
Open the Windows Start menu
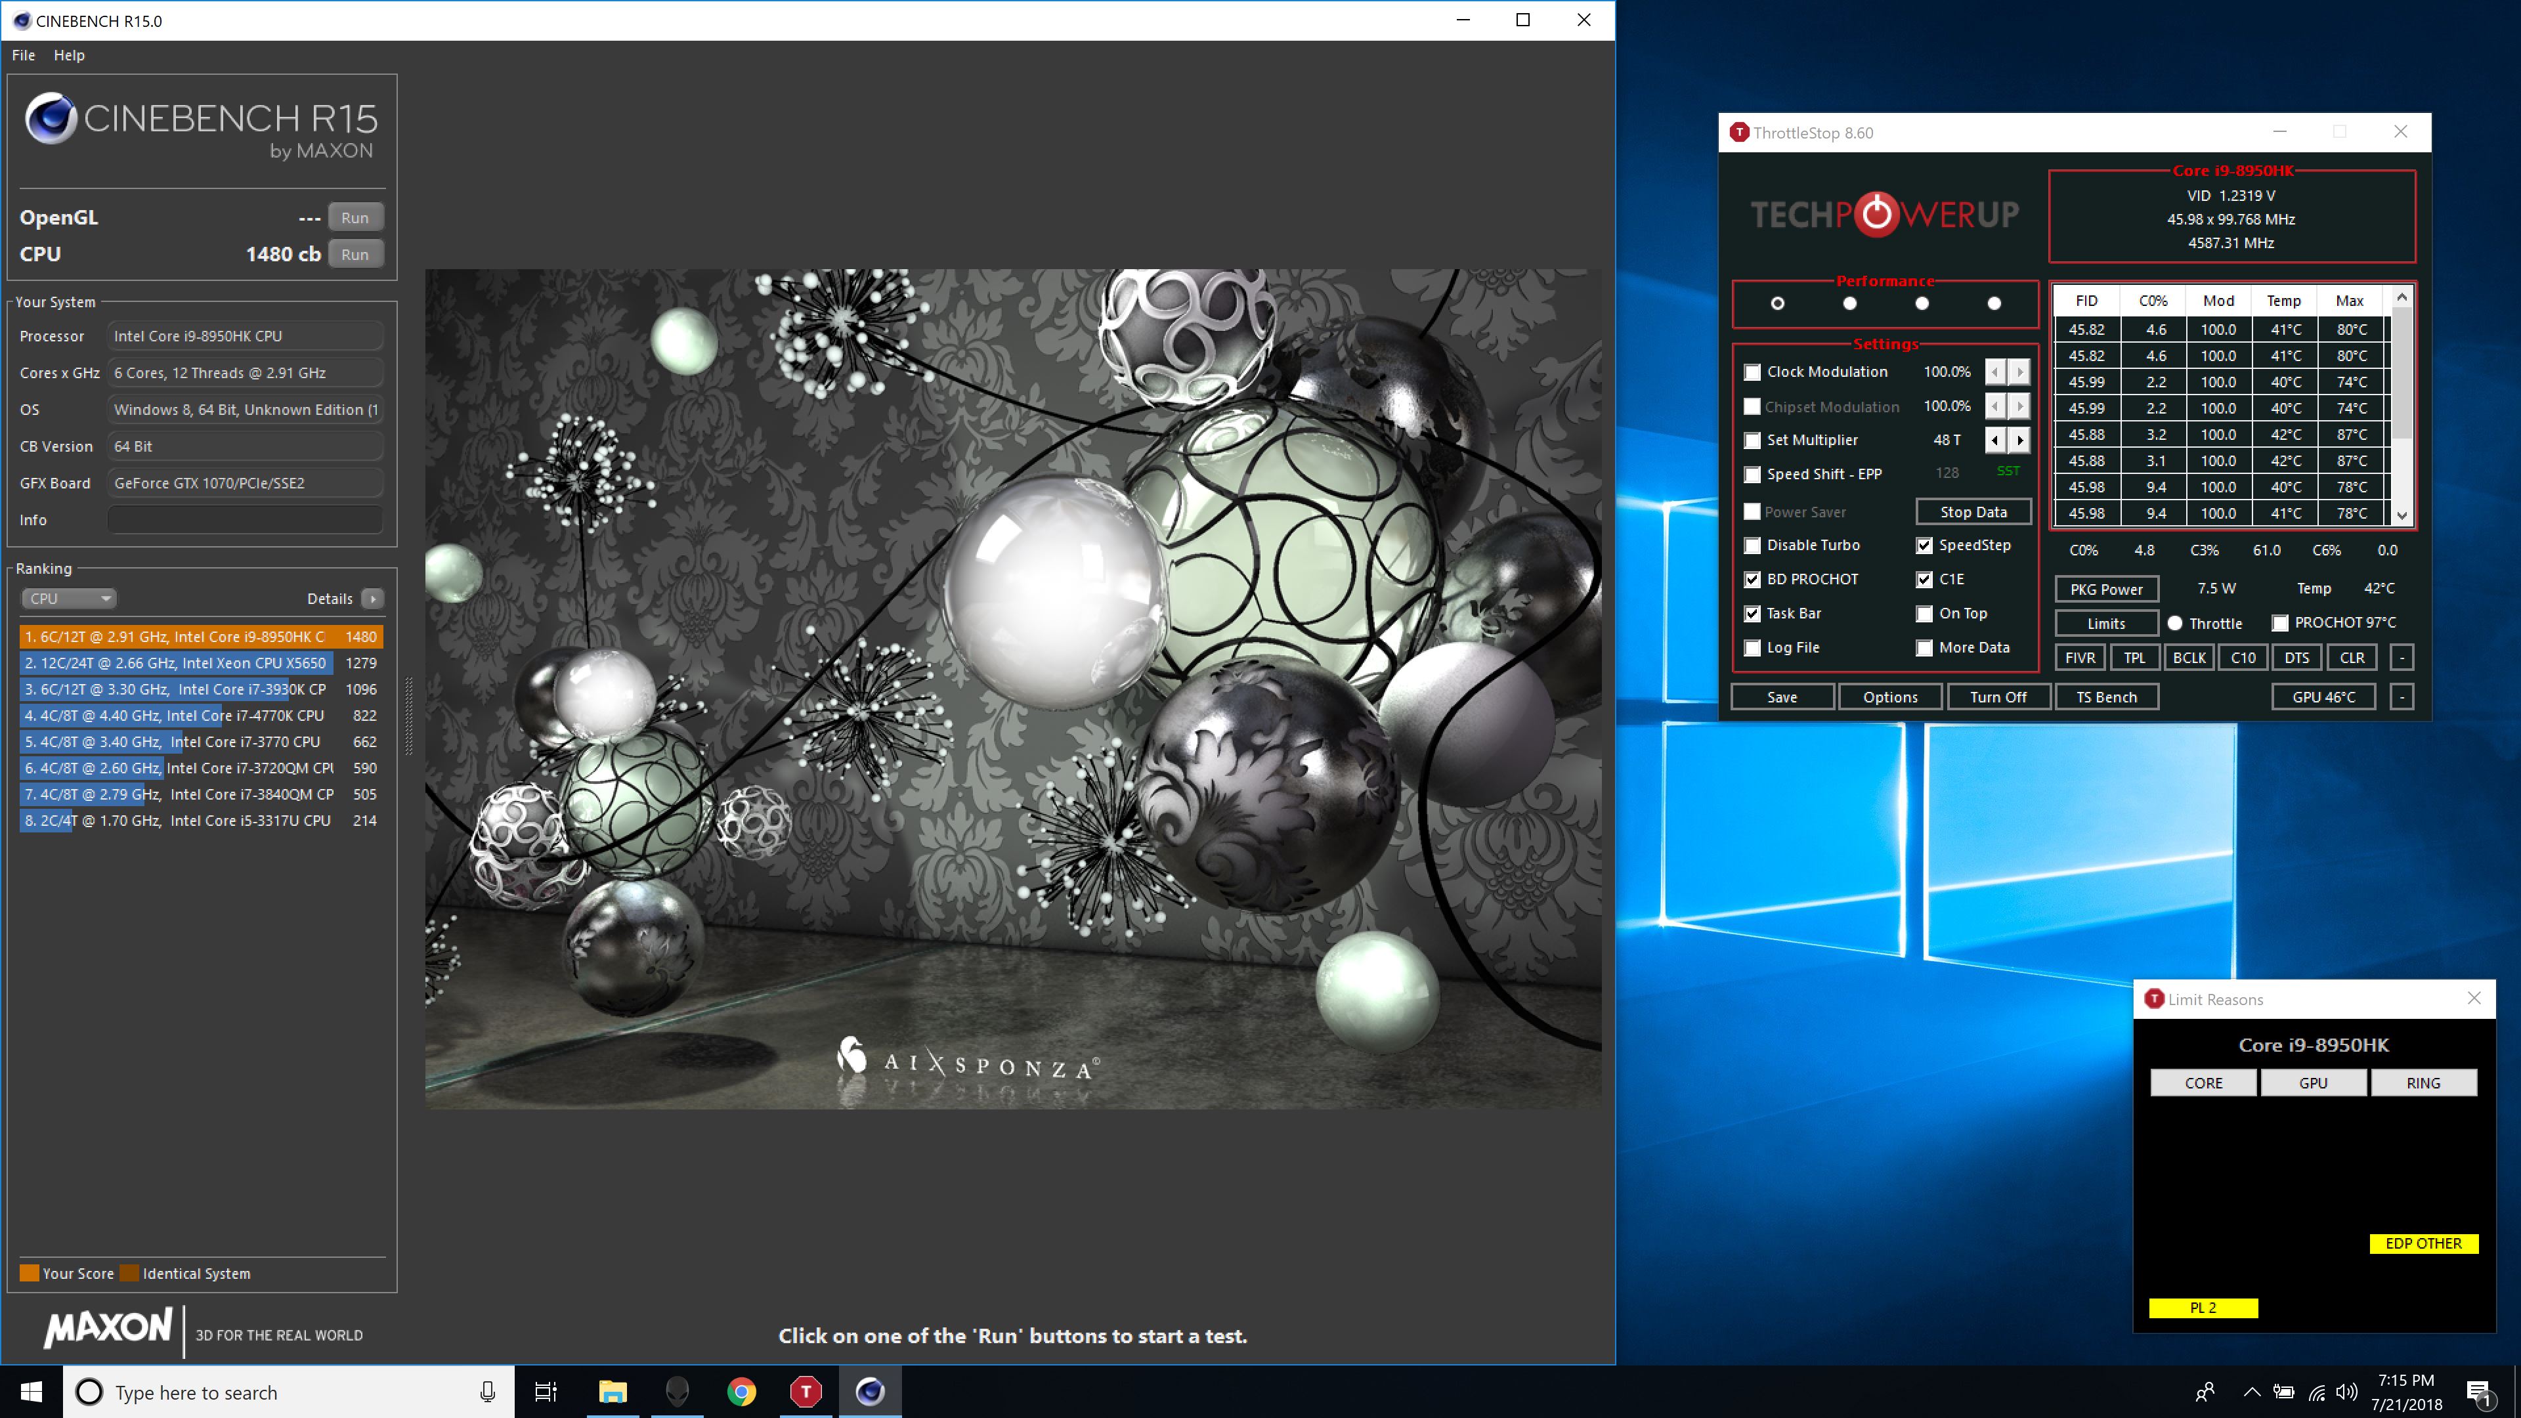[32, 1392]
